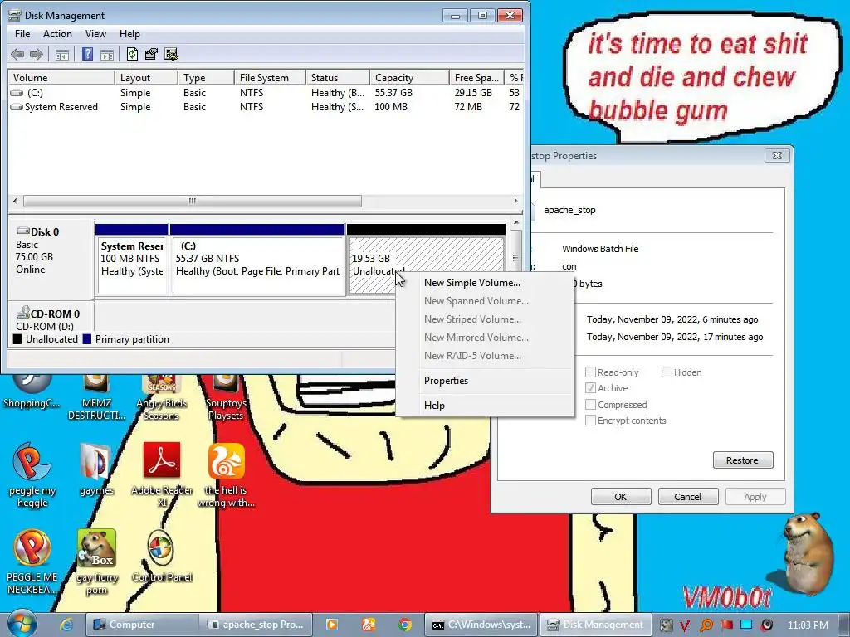
Task: Open the peggle my heggle desktop icon
Action: click(32, 474)
